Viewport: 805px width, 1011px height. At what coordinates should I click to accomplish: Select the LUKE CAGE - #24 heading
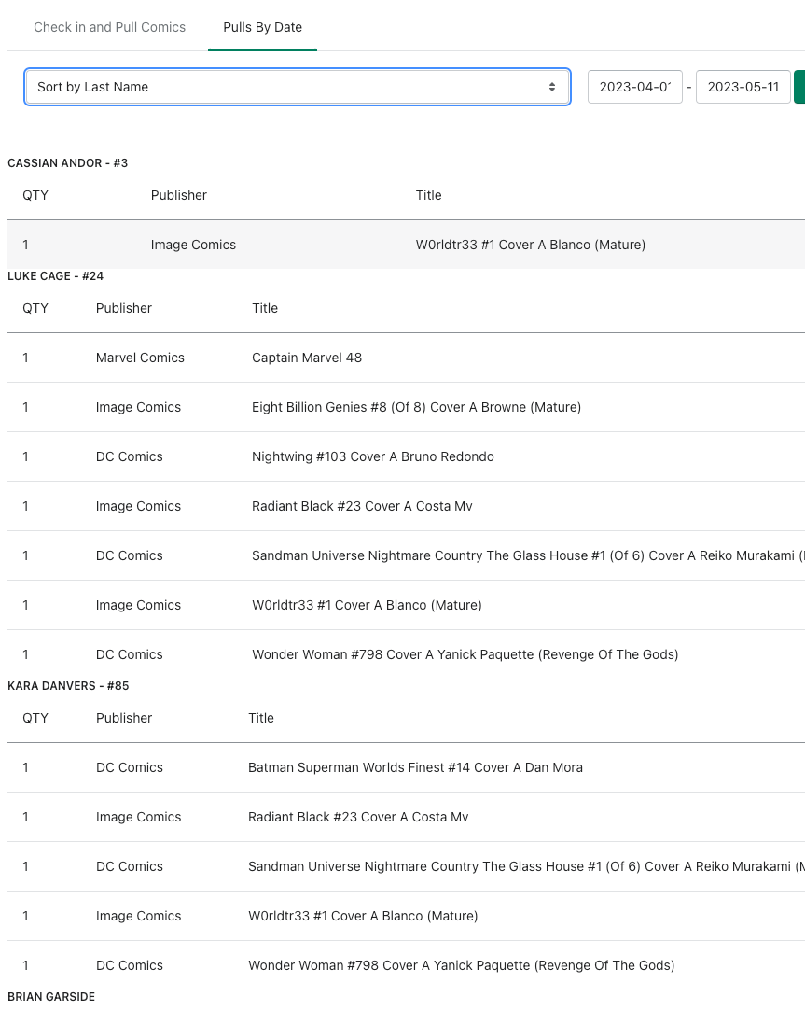pyautogui.click(x=55, y=276)
